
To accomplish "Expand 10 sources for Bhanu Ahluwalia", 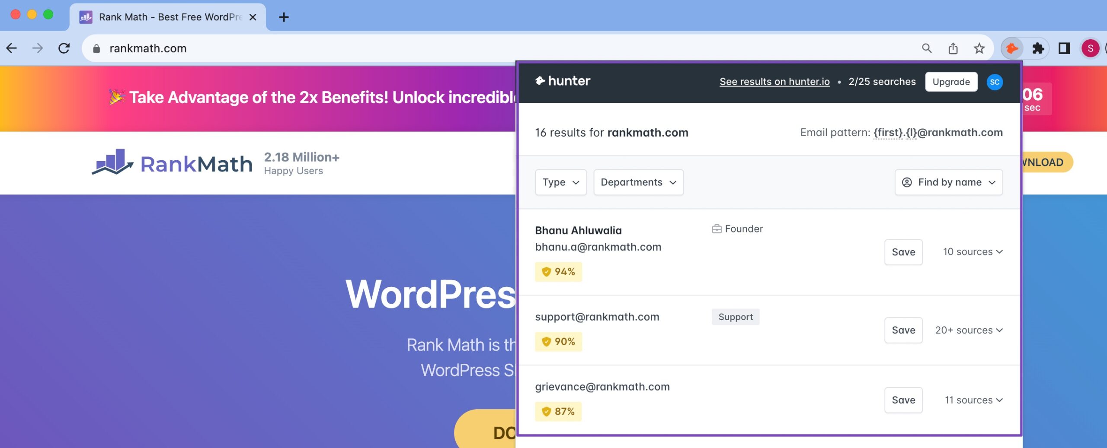I will 973,252.
